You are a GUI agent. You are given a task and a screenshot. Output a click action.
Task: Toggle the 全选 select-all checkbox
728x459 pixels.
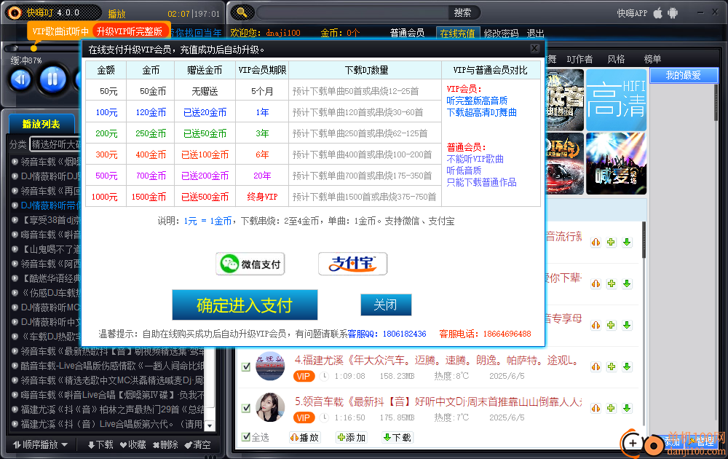click(x=246, y=436)
